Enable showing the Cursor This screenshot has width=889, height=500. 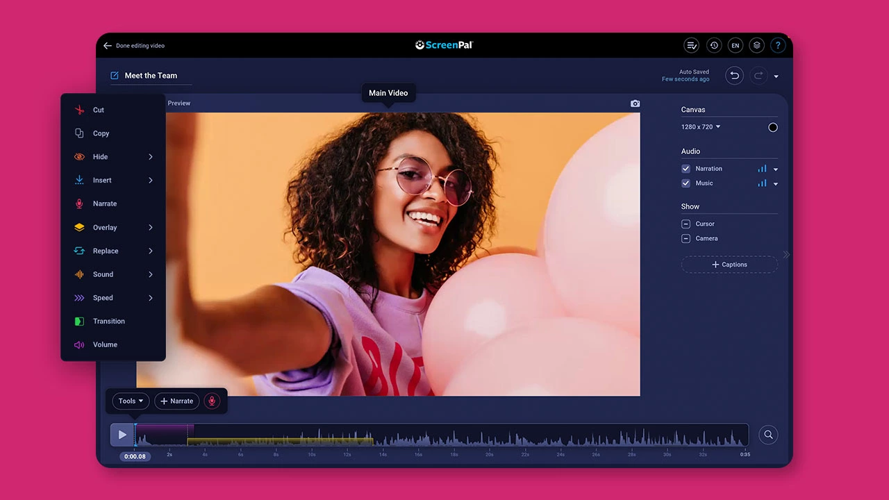(x=686, y=224)
